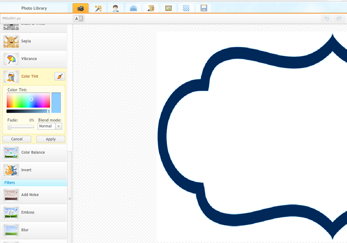Select the Blur filter icon
347x243 pixels.
(x=11, y=230)
